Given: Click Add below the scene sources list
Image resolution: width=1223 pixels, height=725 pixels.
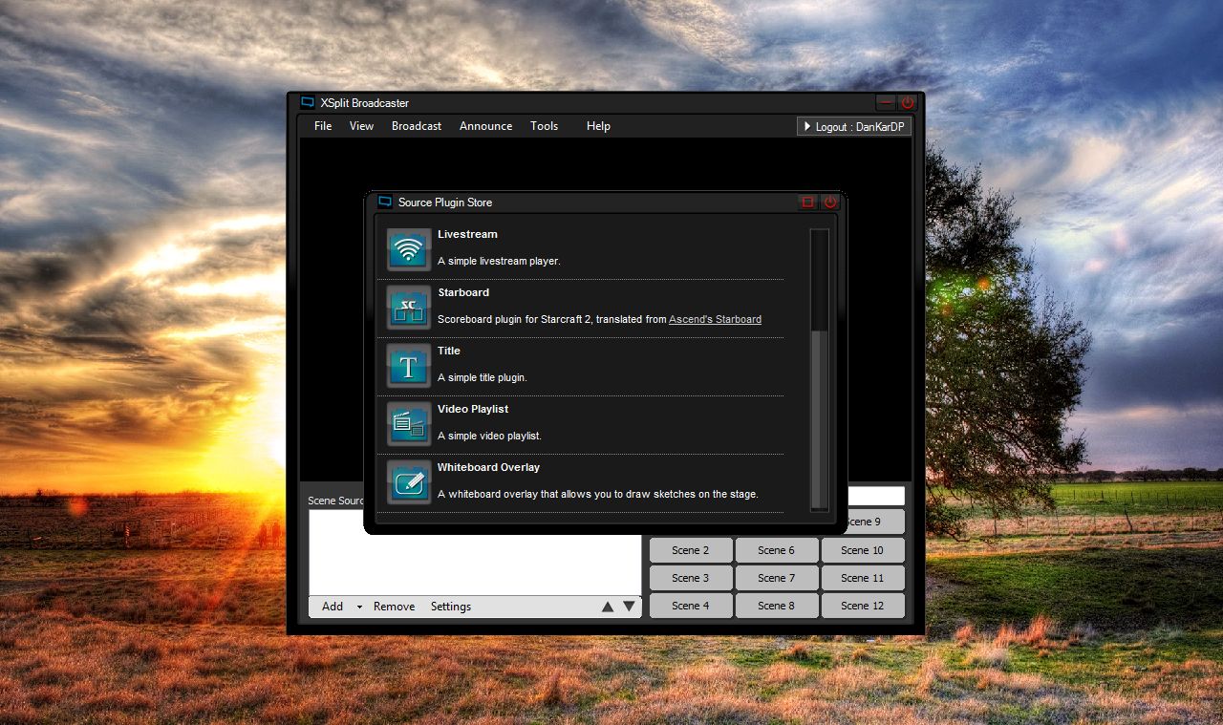Looking at the screenshot, I should pos(333,607).
